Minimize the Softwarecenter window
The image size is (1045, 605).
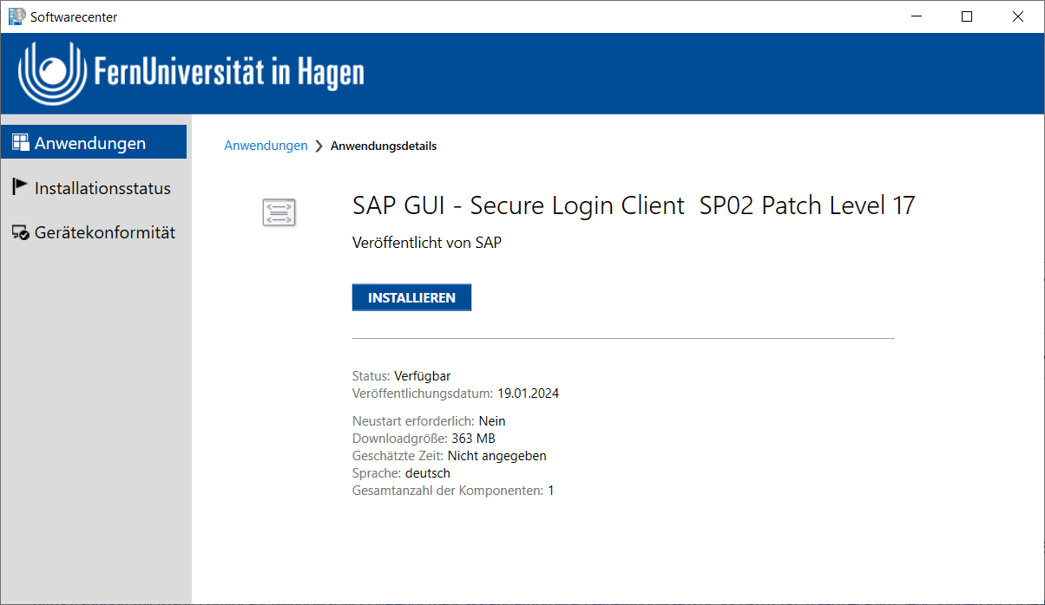pyautogui.click(x=916, y=16)
